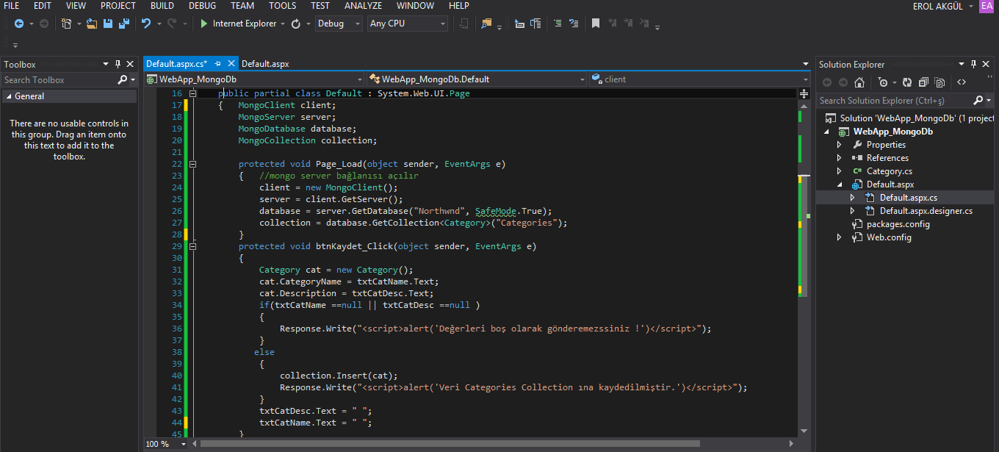
Task: Toggle pin on the Toolbox panel
Action: click(x=118, y=64)
